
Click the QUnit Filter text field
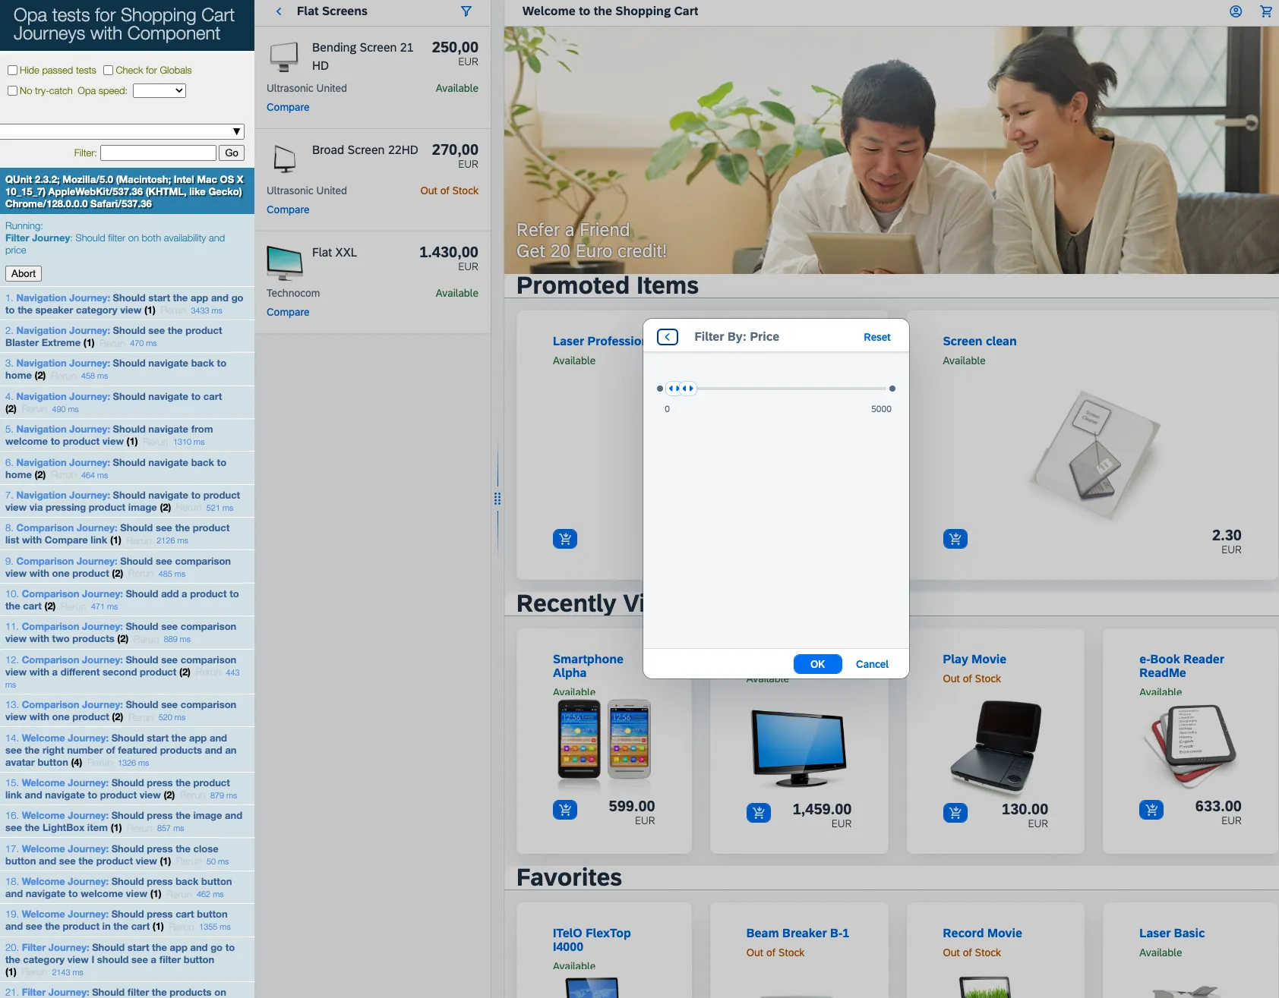158,153
